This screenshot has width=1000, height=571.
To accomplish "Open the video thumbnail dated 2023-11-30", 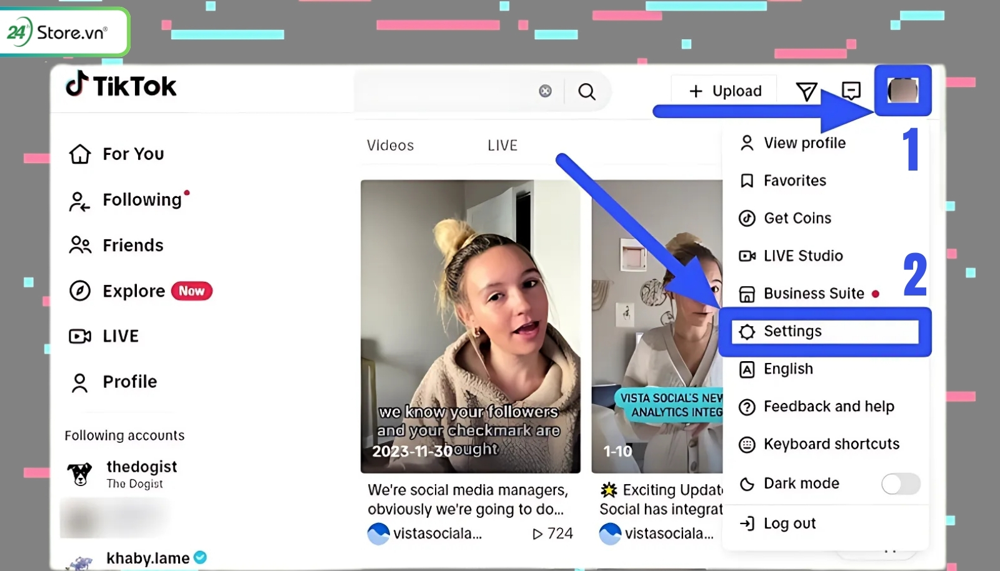I will pos(471,326).
